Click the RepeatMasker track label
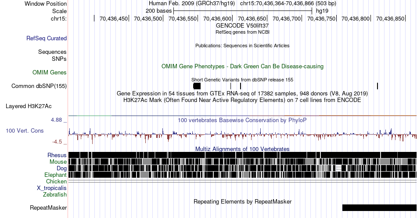This screenshot has height=218, width=417. [x=48, y=207]
